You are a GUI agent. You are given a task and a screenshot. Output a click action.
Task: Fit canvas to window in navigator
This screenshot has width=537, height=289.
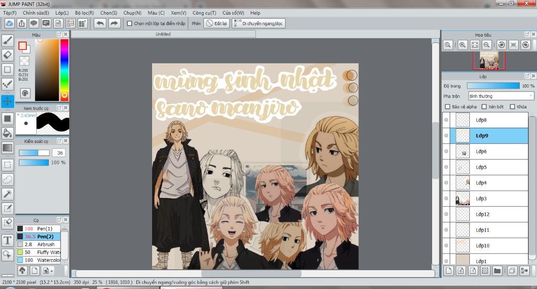click(x=475, y=45)
